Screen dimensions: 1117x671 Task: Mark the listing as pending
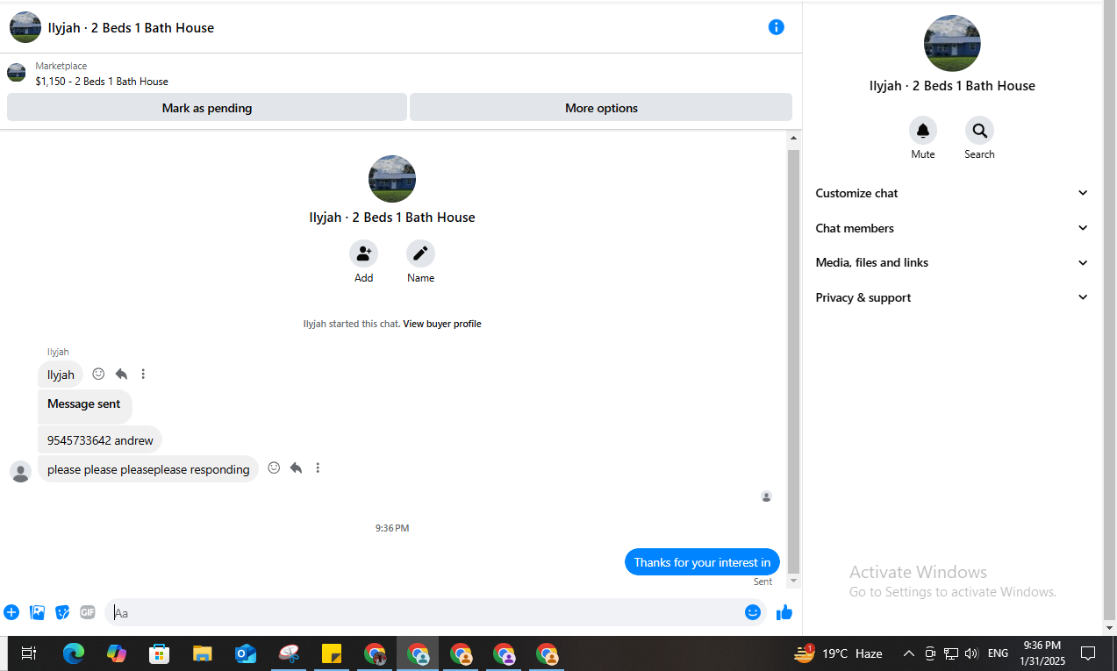click(x=207, y=108)
